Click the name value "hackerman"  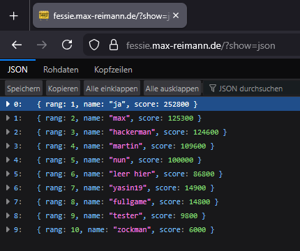point(132,132)
